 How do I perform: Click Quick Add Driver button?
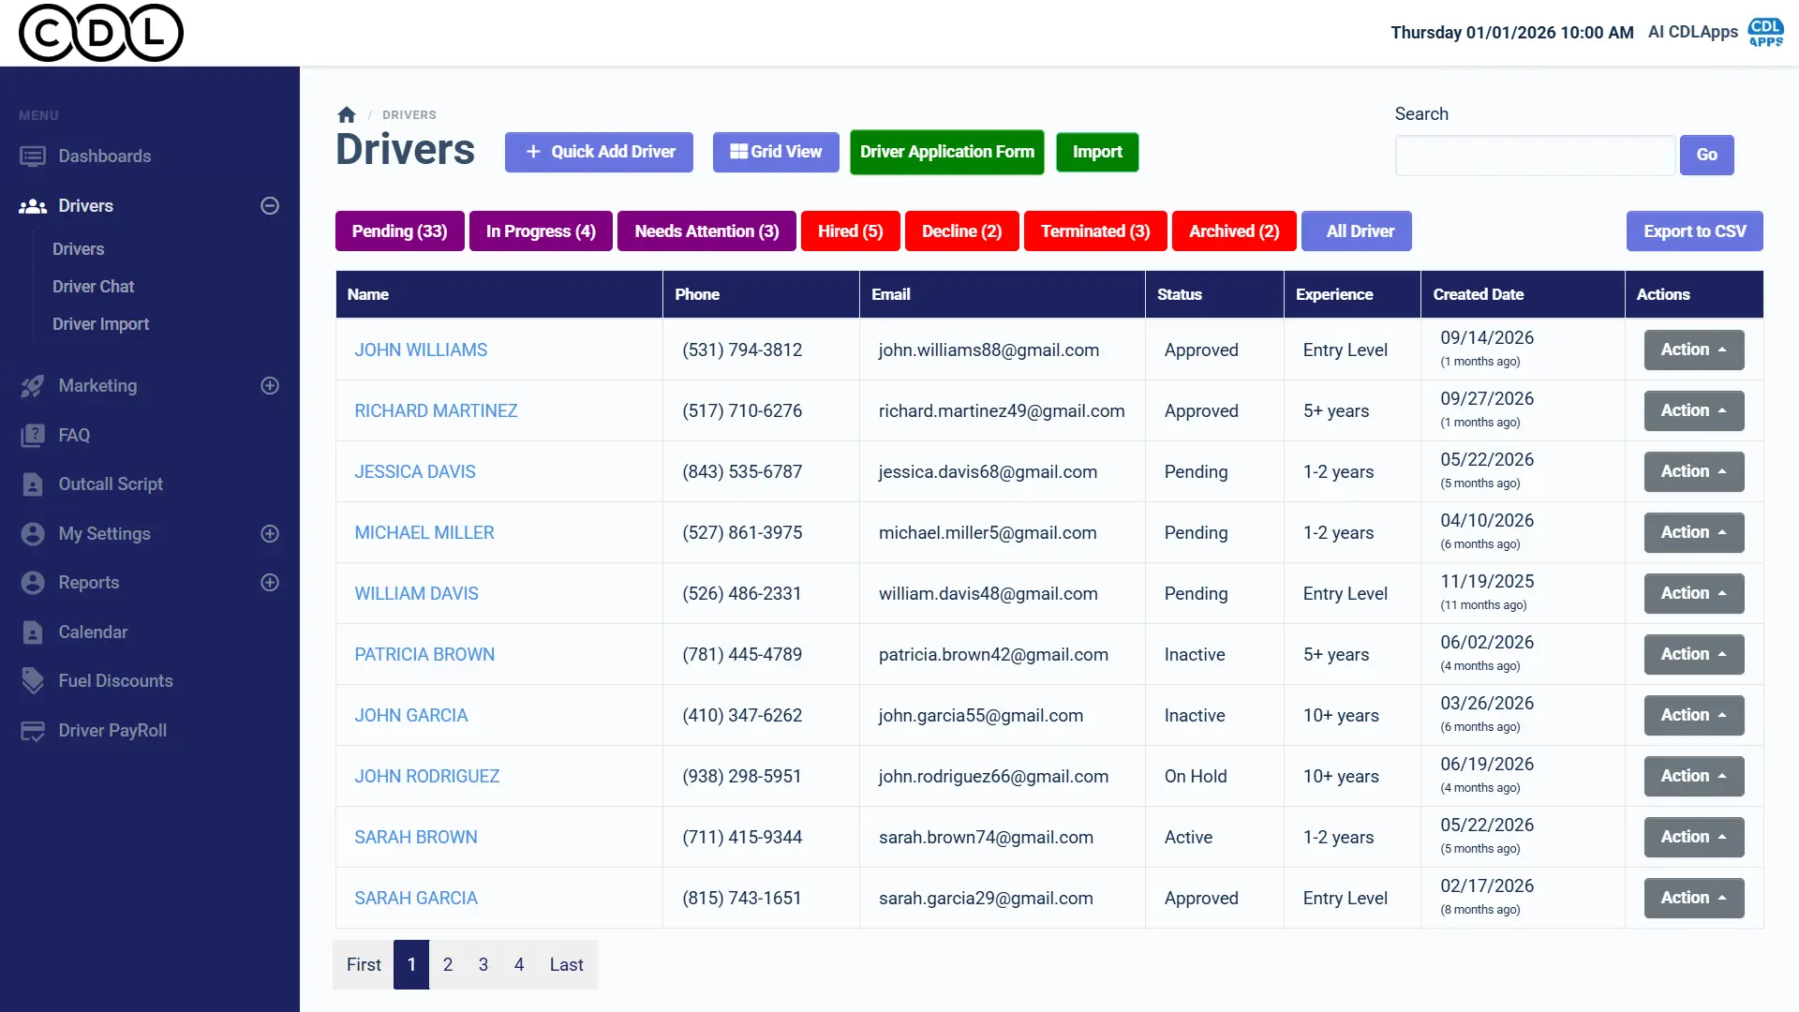tap(599, 152)
